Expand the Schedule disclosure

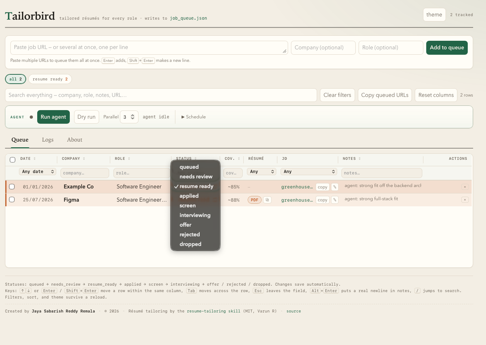click(194, 117)
